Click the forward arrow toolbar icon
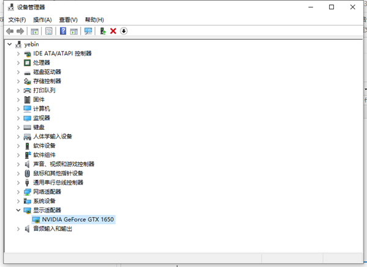Image resolution: width=367 pixels, height=267 pixels. [21, 31]
